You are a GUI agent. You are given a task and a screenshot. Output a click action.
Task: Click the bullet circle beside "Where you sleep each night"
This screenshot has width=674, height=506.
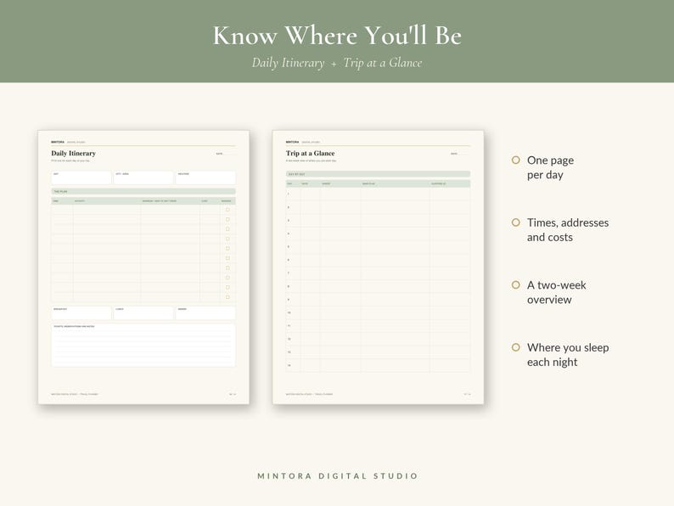[516, 347]
